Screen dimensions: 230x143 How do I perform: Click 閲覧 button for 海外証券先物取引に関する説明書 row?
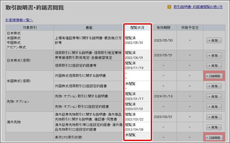(x=214, y=117)
